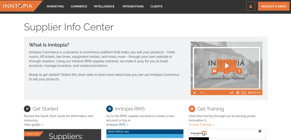
Task: Click the user account icon in header
Action: click(251, 6)
